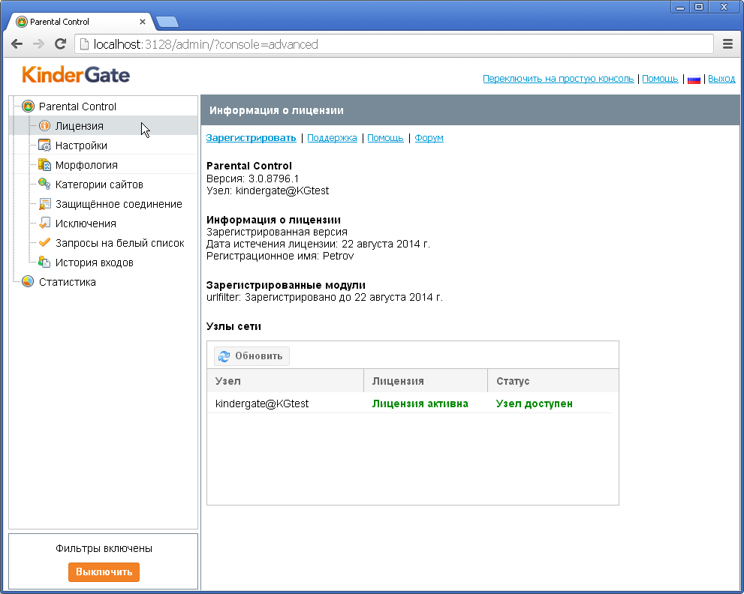Click the urlfilter registered module line
Viewport: 744px width, 594px height.
(324, 297)
